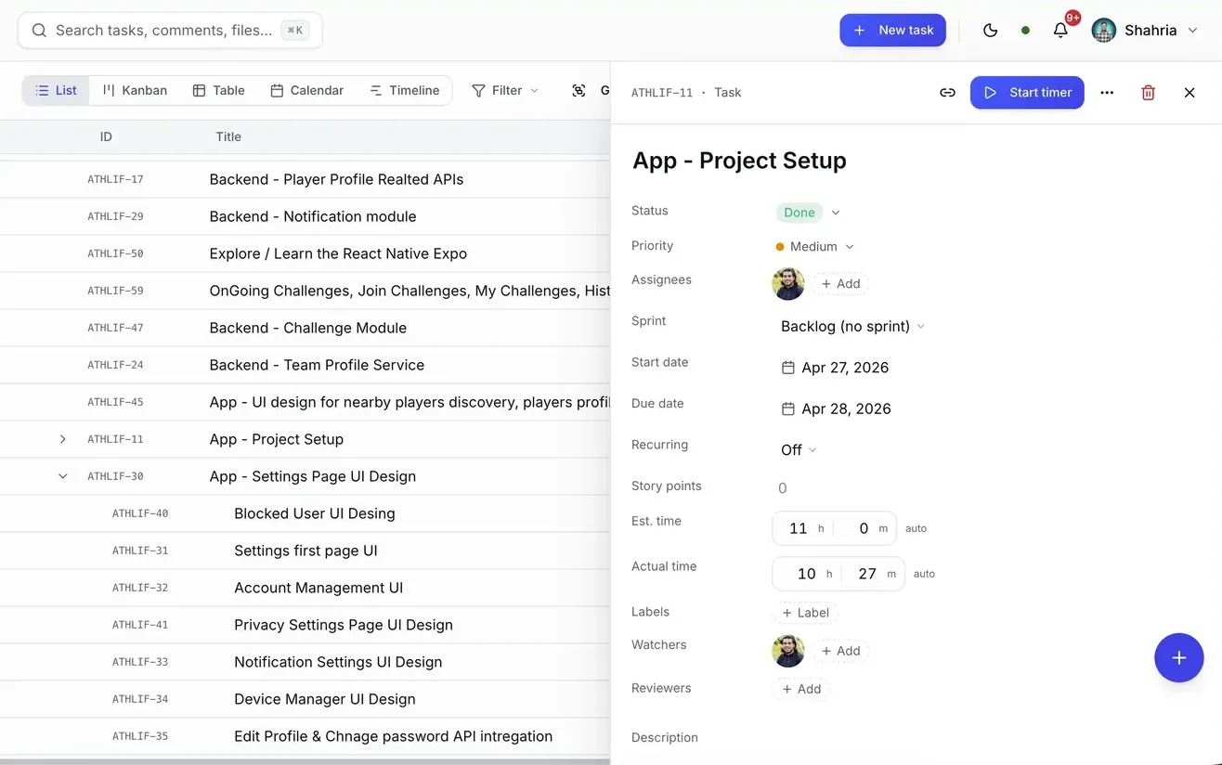
Task: Close the task detail panel
Action: pos(1189,93)
